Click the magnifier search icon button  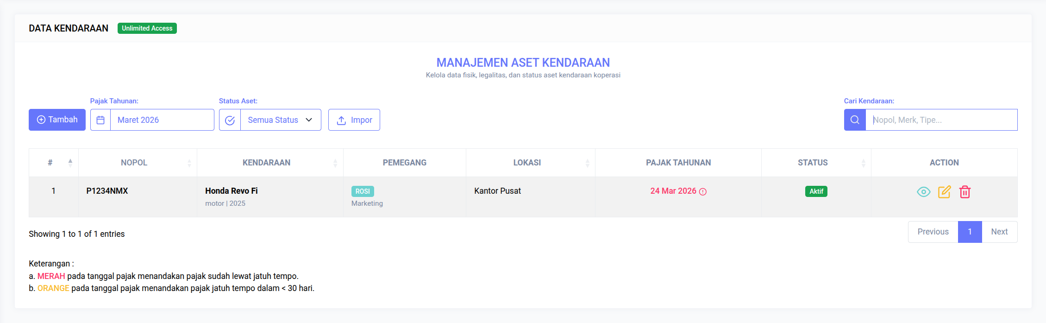(x=855, y=120)
